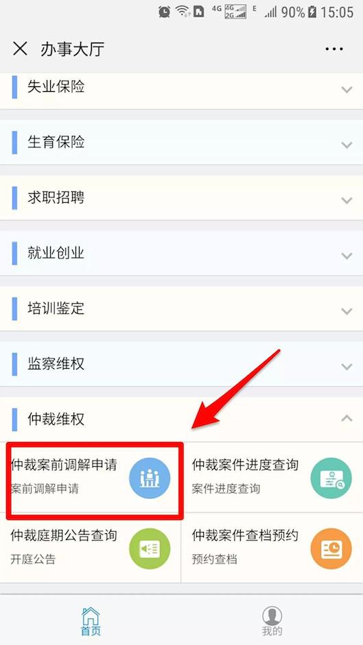Collapse the 仲裁维权 section chevron

pyautogui.click(x=347, y=418)
